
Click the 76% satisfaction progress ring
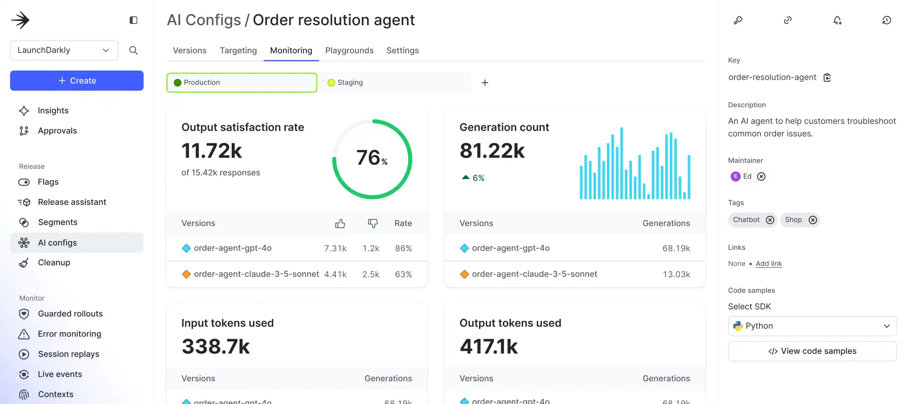pyautogui.click(x=372, y=159)
